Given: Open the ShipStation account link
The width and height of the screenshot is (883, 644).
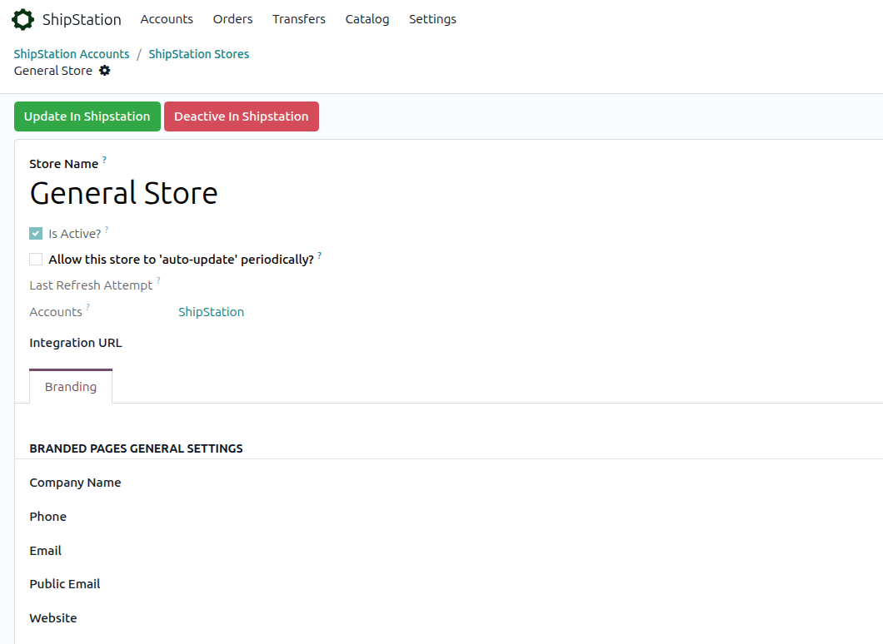Looking at the screenshot, I should (x=212, y=312).
